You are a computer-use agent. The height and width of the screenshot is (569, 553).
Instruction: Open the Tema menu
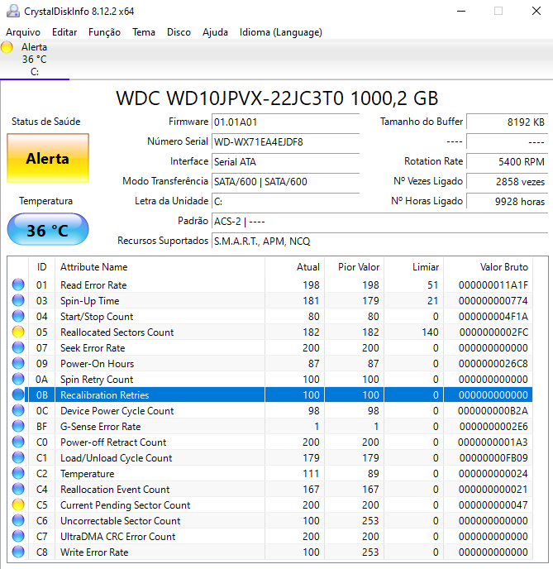(144, 32)
